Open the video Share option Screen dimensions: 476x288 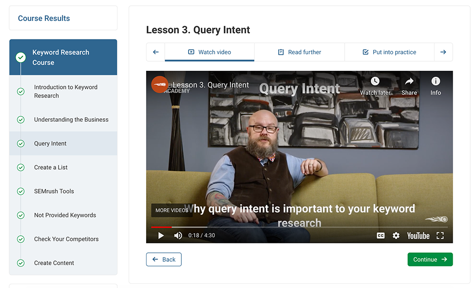(x=409, y=86)
